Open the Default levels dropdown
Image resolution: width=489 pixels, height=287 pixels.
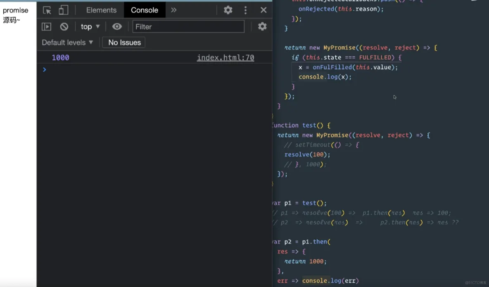67,43
